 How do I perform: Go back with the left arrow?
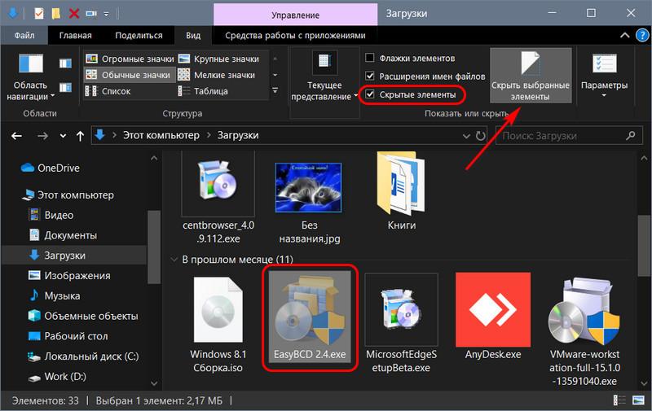(x=16, y=136)
